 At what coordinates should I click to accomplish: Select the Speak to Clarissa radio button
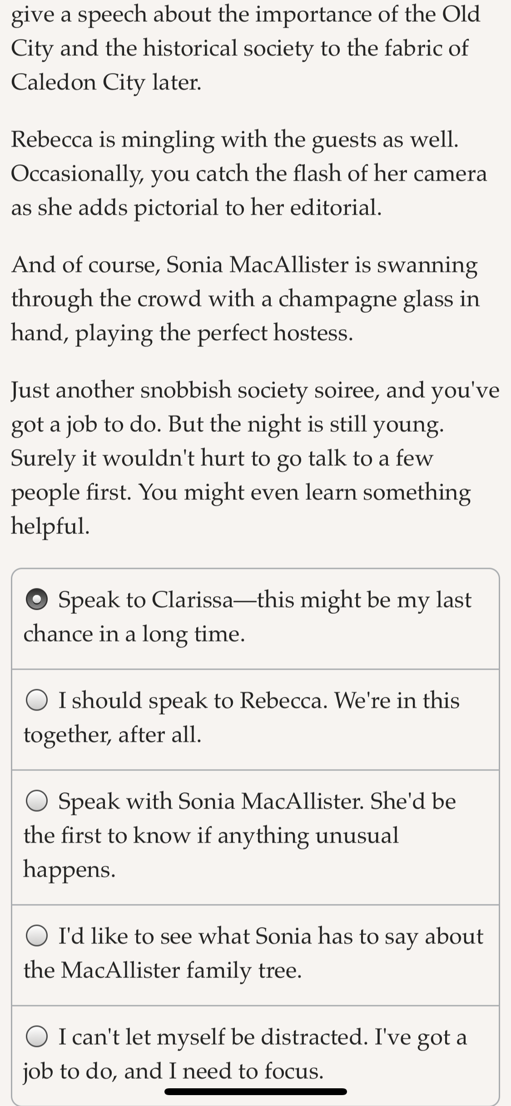37,599
